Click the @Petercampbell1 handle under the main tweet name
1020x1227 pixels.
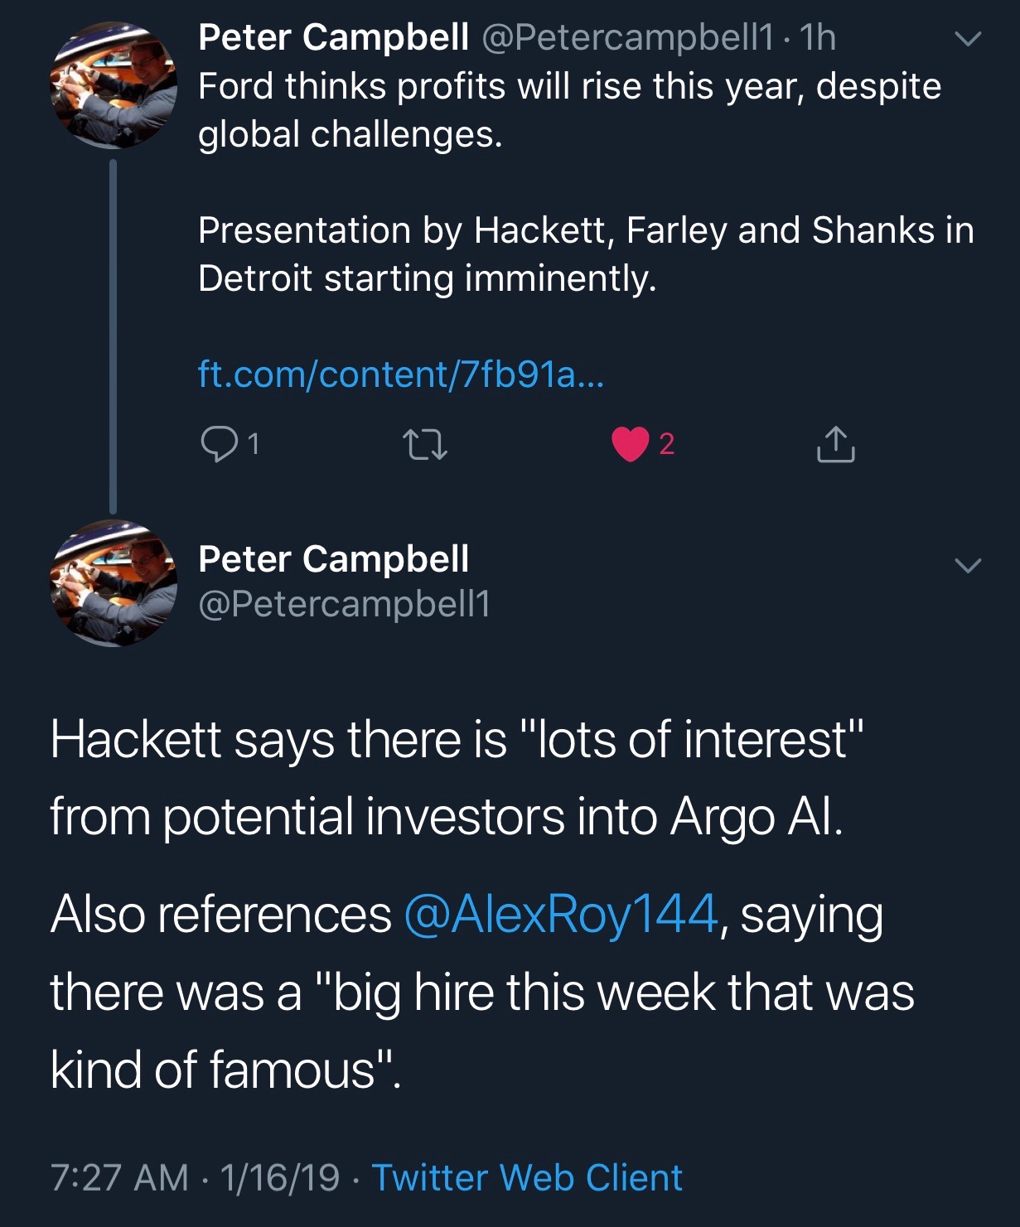pyautogui.click(x=344, y=604)
